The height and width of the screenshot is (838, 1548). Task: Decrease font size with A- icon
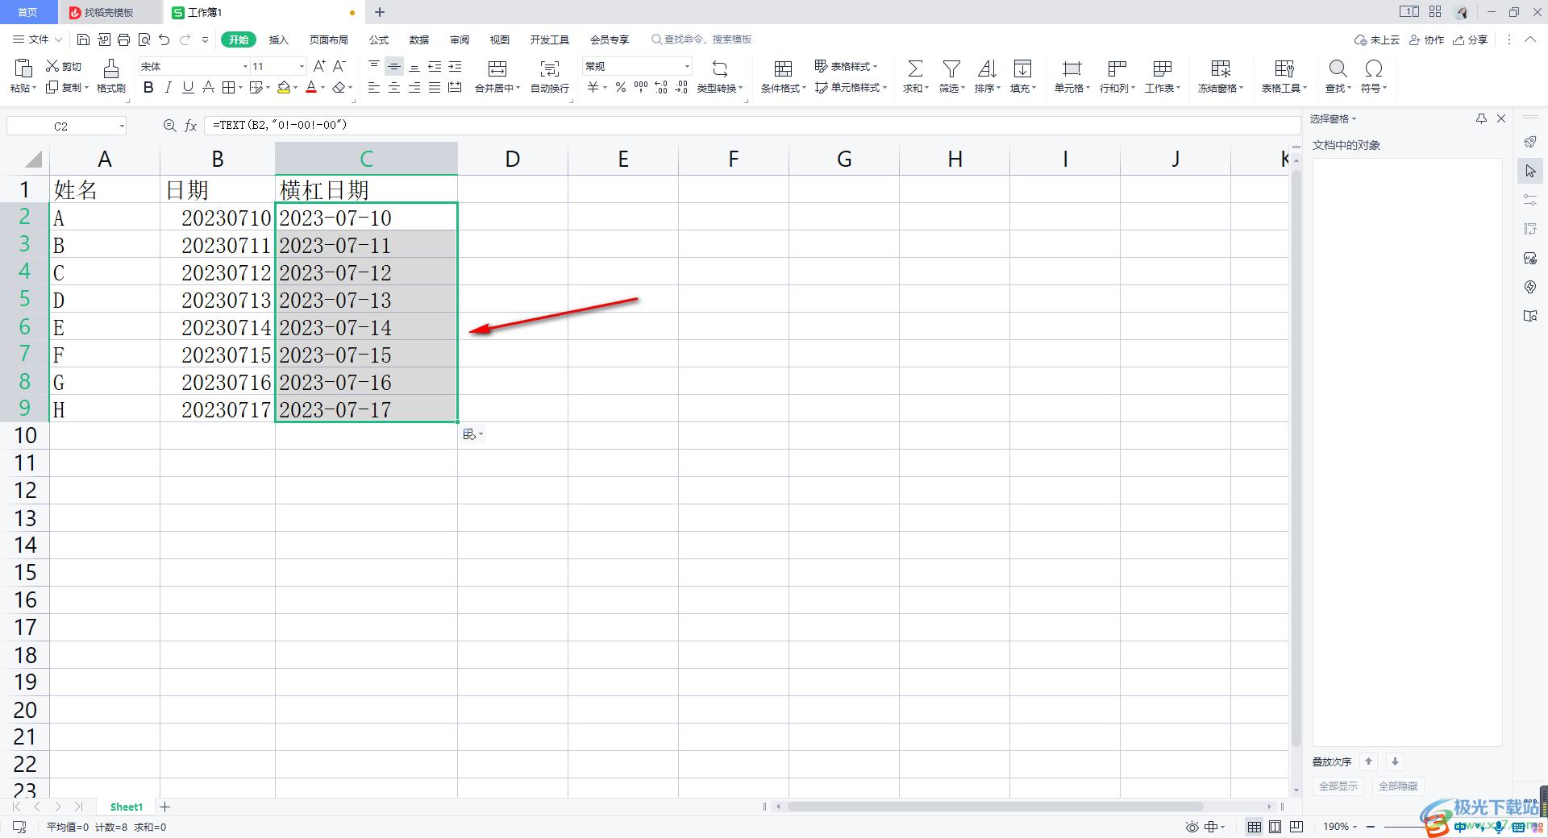coord(339,66)
